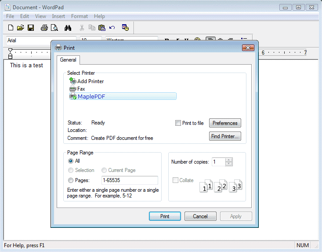Click the Add Printer label
Screen dimensions: 322x252
[x=90, y=81]
